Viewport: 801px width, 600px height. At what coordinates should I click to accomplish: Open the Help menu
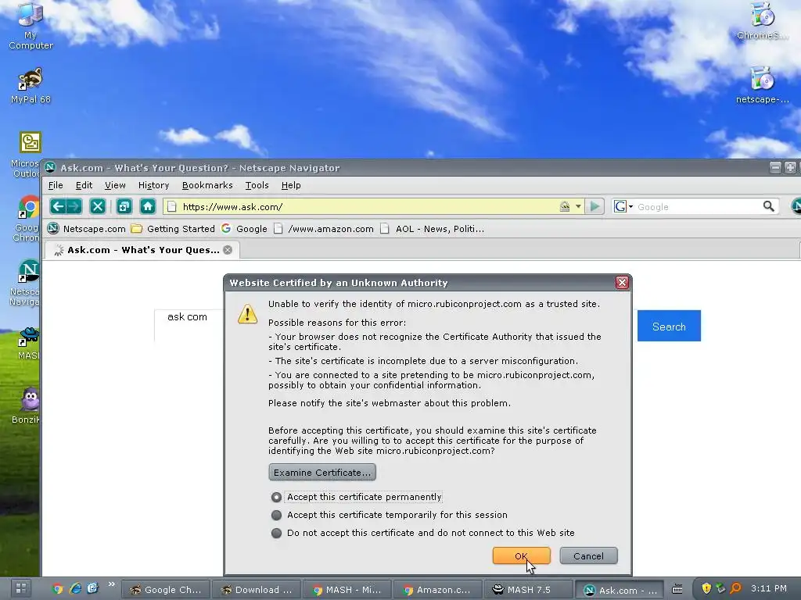click(x=291, y=185)
